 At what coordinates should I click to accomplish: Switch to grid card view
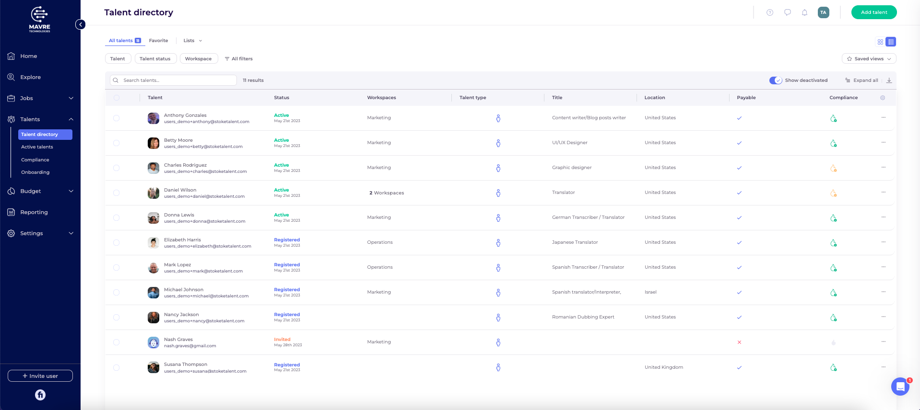pos(880,42)
